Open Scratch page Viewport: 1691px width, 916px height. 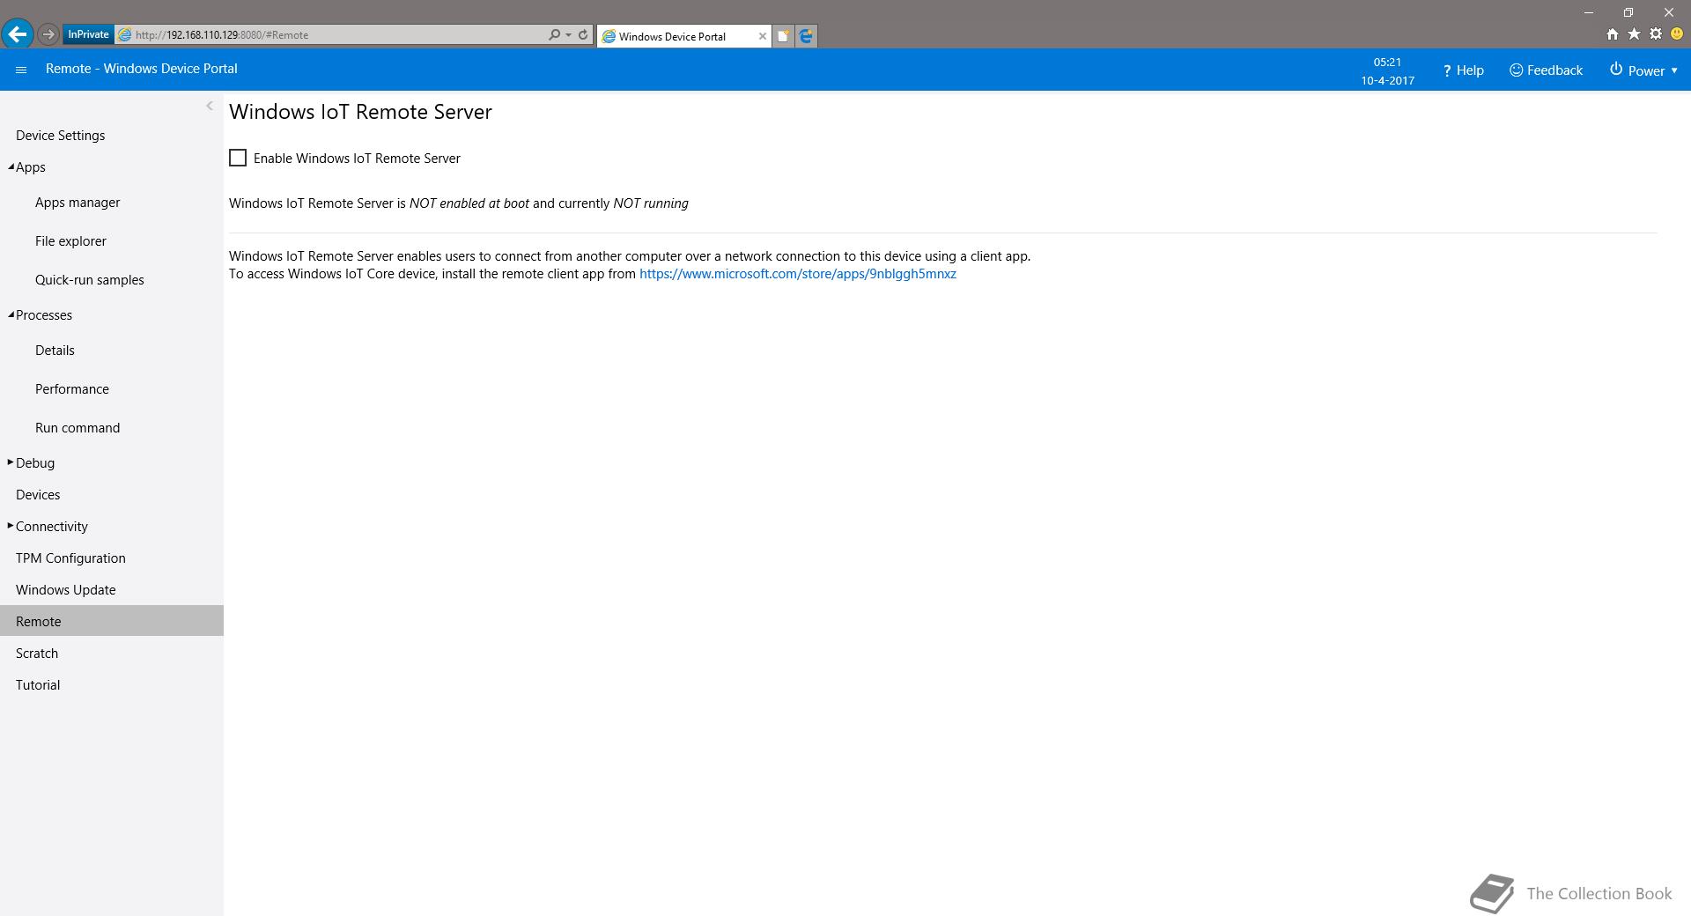[37, 653]
